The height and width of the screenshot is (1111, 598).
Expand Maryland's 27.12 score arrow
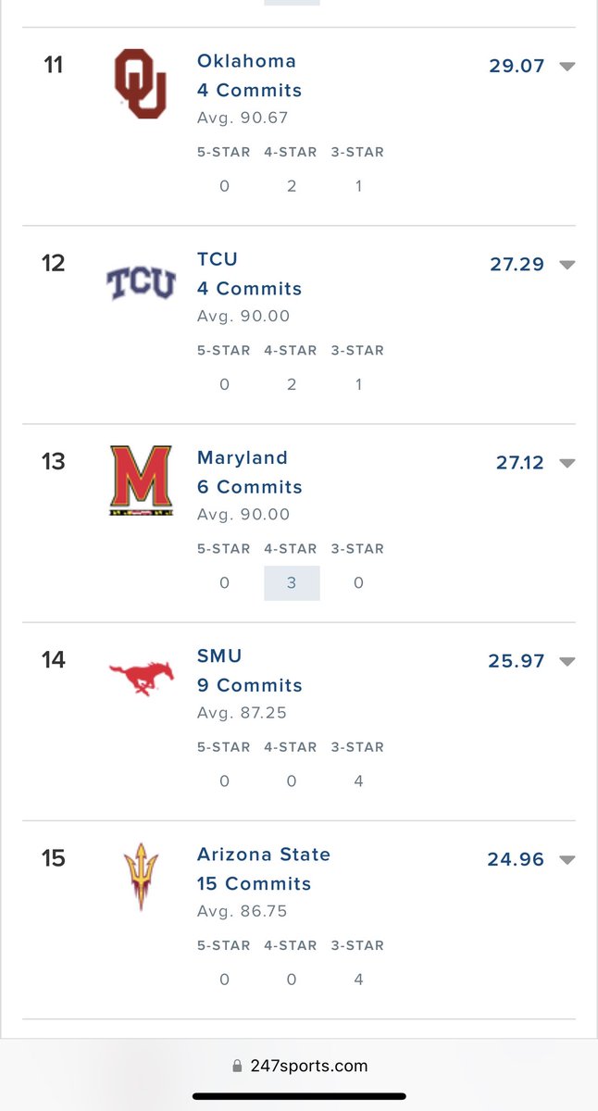567,463
